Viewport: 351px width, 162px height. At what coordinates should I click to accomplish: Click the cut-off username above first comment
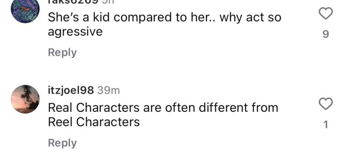click(x=72, y=2)
